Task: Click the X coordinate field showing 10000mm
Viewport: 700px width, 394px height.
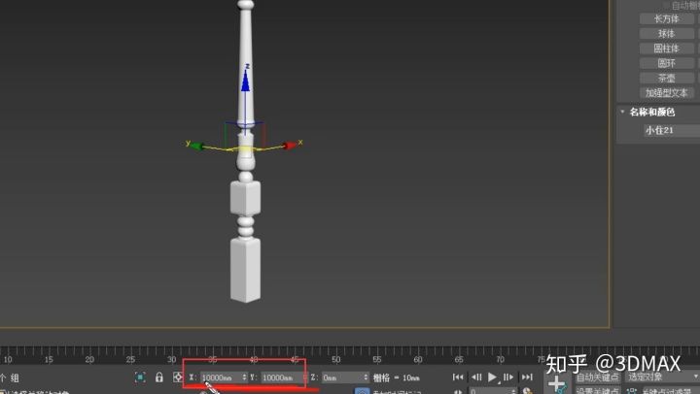Action: click(x=221, y=378)
